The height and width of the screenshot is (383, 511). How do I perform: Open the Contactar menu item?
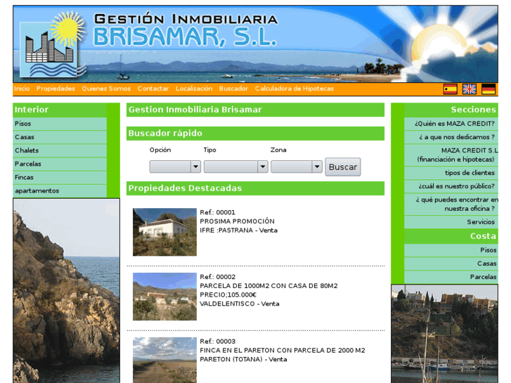pyautogui.click(x=153, y=89)
